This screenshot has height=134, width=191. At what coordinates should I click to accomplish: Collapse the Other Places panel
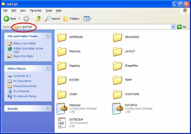48,68
